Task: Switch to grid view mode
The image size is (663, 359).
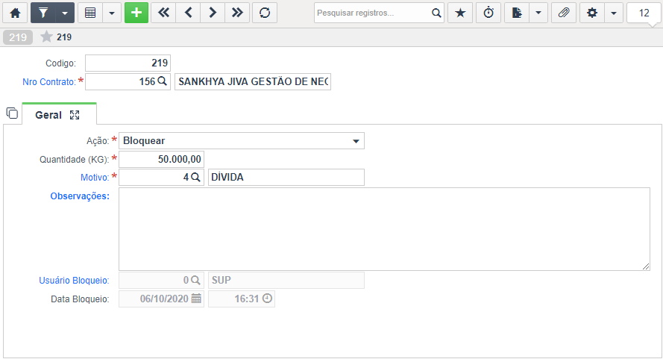Action: coord(90,13)
